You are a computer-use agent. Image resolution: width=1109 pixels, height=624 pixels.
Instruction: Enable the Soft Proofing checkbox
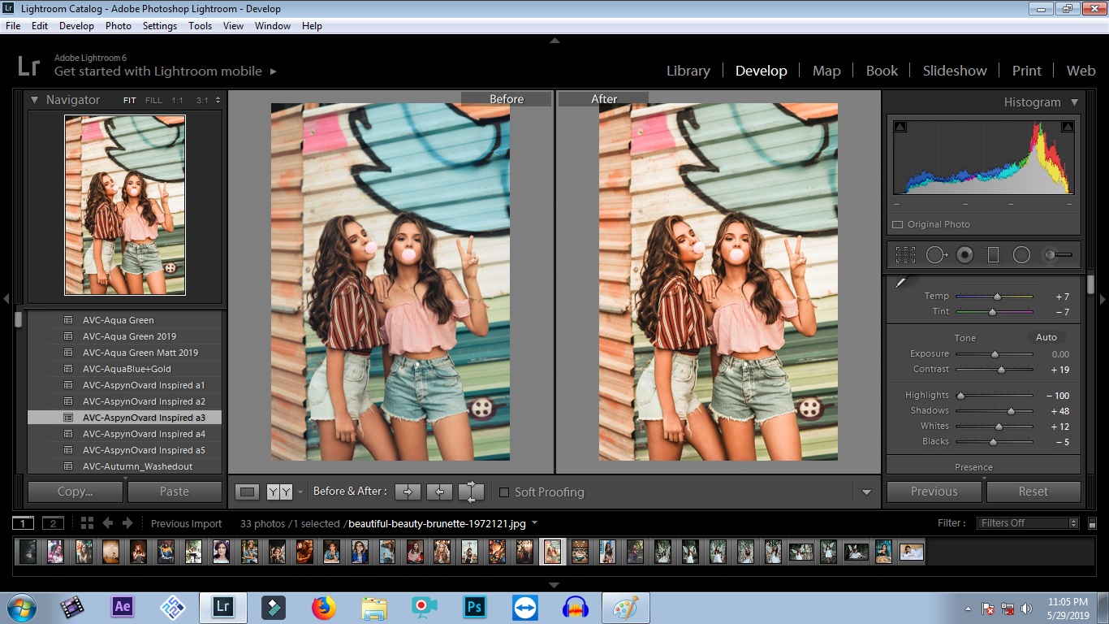click(504, 492)
